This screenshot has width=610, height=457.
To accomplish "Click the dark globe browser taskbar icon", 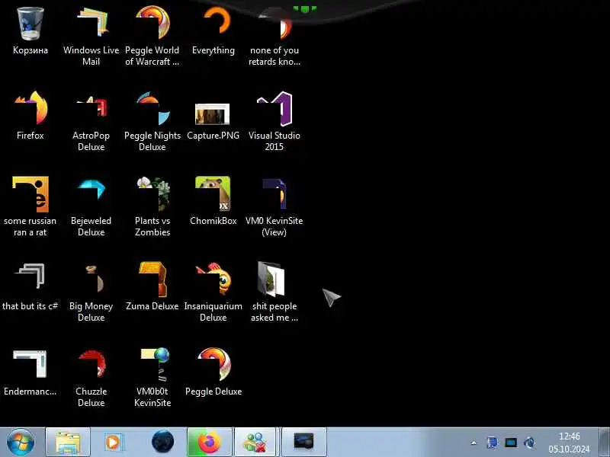I will pyautogui.click(x=162, y=443).
